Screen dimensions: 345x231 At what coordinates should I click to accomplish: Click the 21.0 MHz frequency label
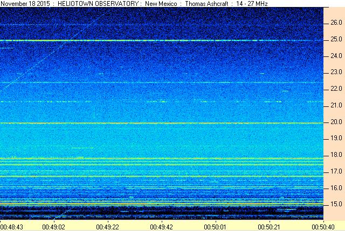[336, 105]
